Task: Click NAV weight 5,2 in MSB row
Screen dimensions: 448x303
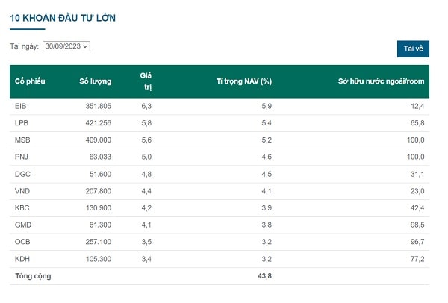Action: (x=267, y=140)
